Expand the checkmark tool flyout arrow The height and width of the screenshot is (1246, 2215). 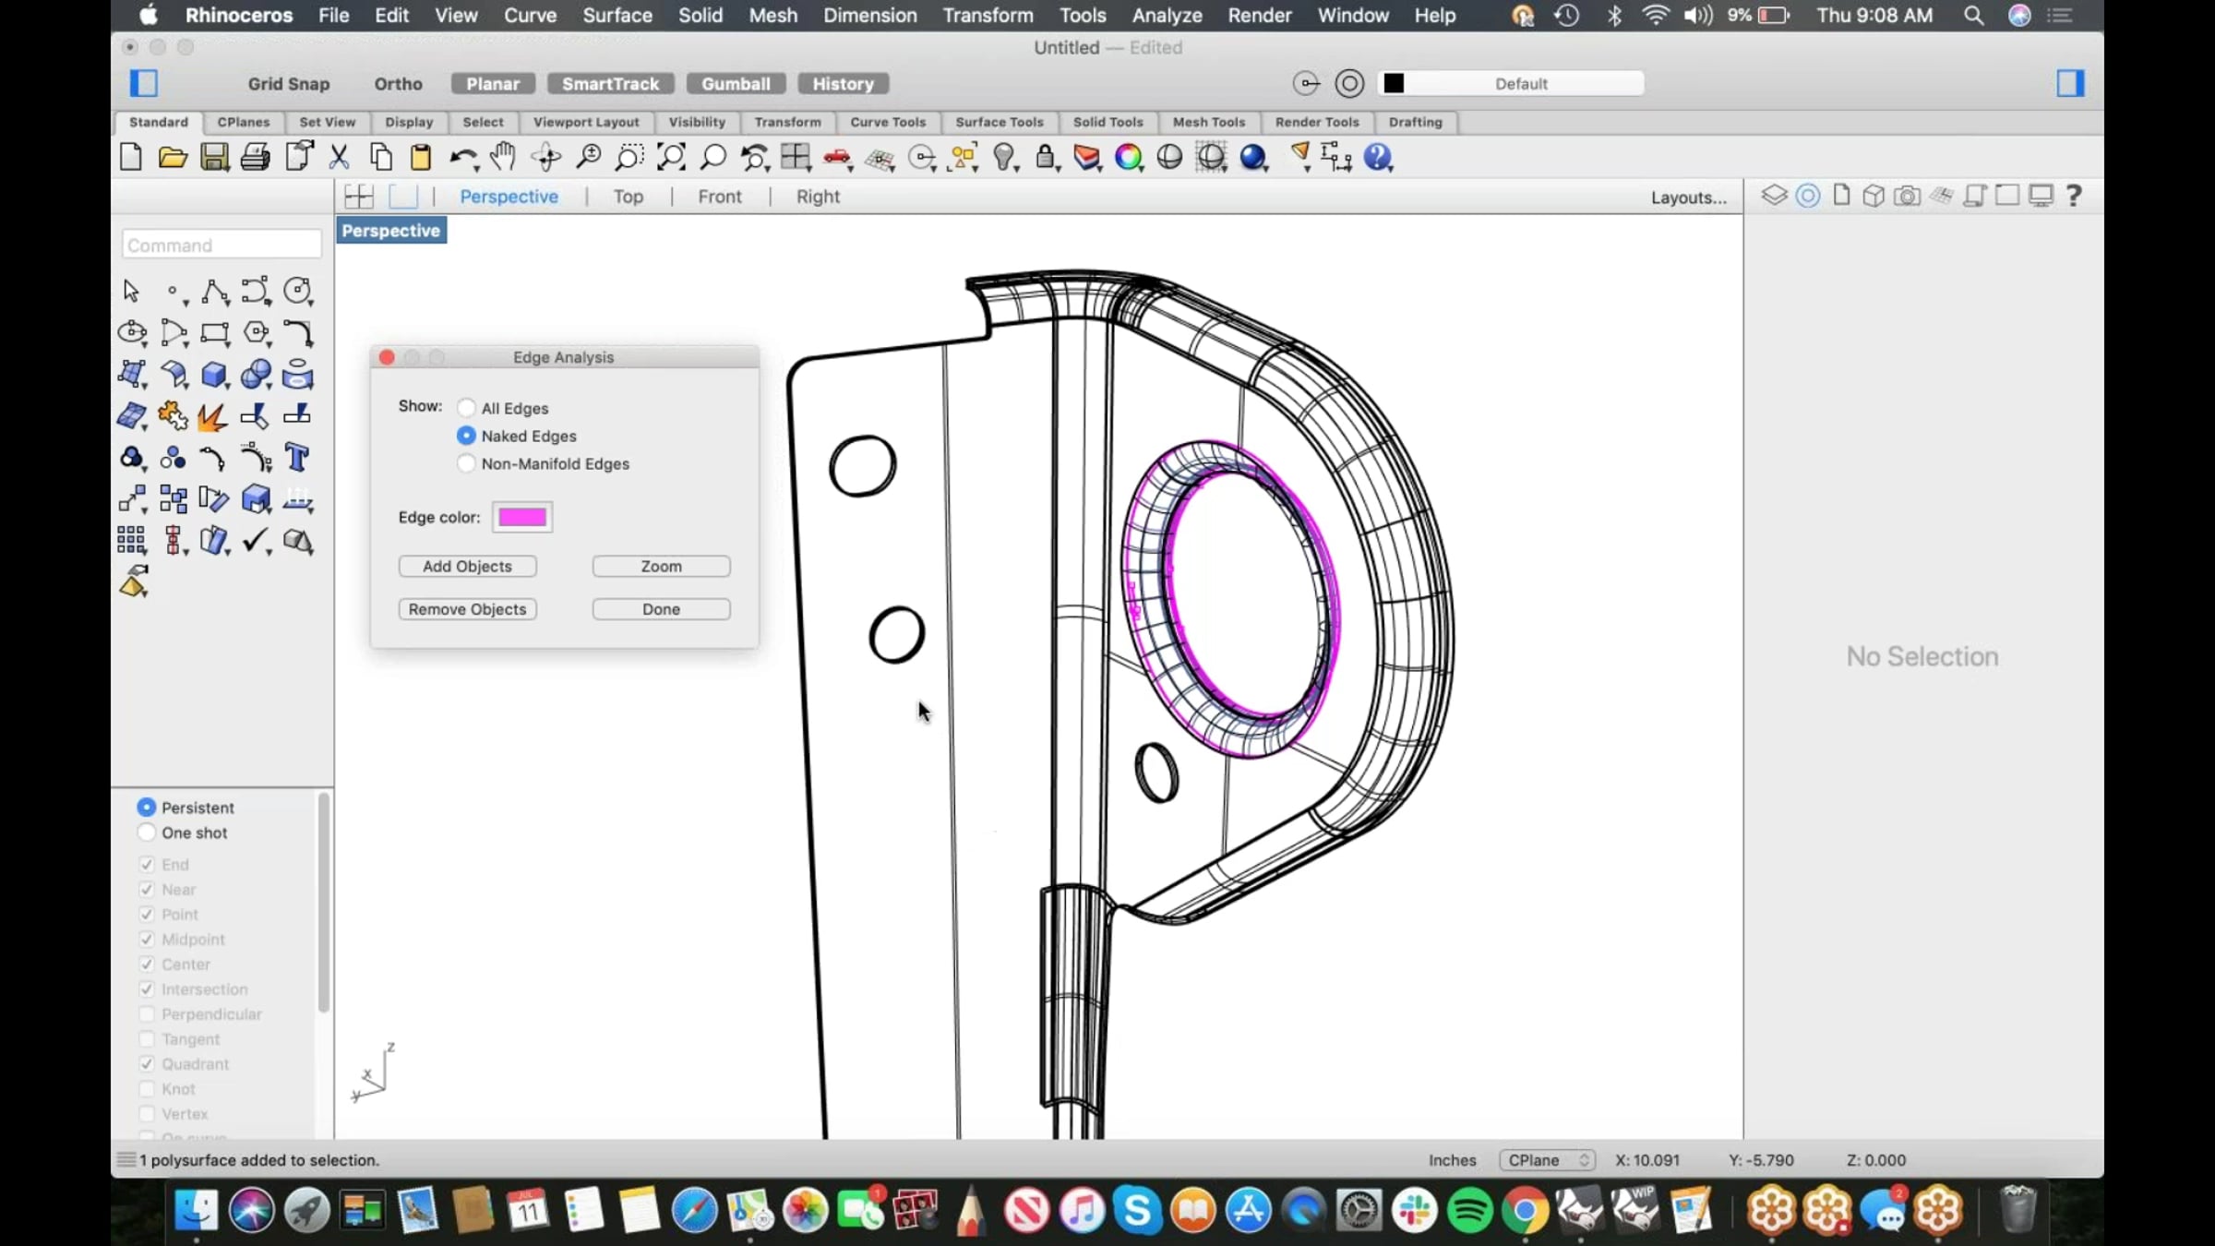(269, 552)
